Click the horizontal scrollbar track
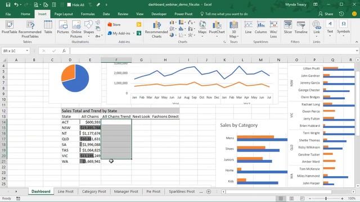The width and height of the screenshot is (360, 202). [278, 191]
